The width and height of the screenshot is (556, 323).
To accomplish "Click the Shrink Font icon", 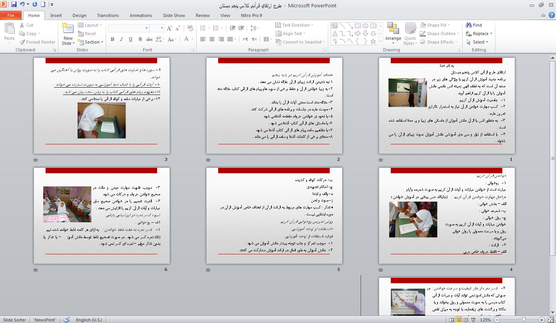I will pos(178,28).
